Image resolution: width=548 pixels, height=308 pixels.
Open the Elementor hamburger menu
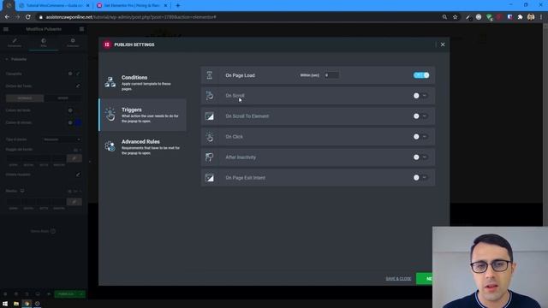pyautogui.click(x=6, y=29)
